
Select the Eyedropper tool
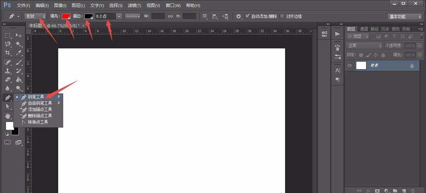19,53
